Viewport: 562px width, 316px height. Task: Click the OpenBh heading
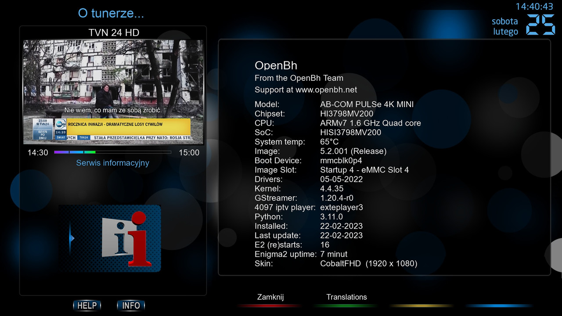pyautogui.click(x=276, y=65)
